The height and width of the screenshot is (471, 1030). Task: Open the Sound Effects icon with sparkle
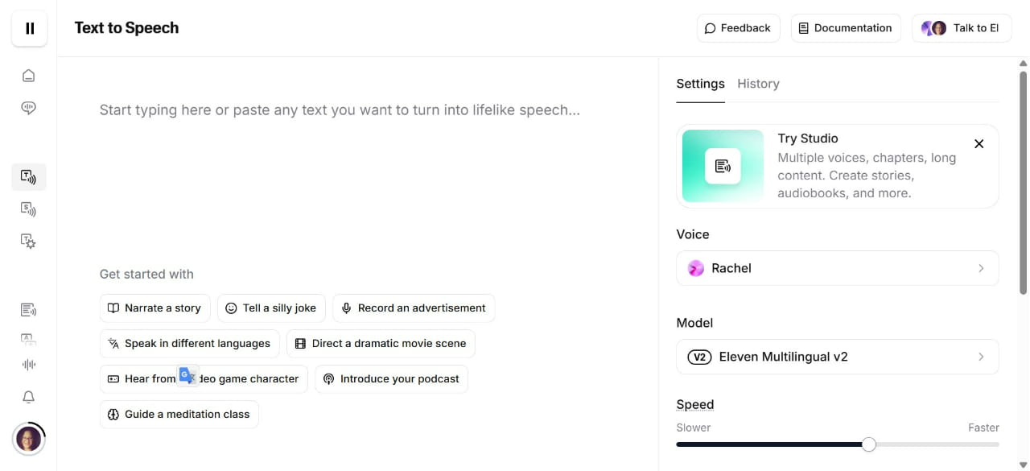click(x=29, y=241)
